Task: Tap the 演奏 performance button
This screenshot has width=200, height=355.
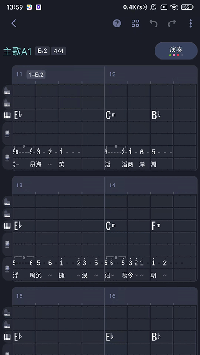Action: 176,51
